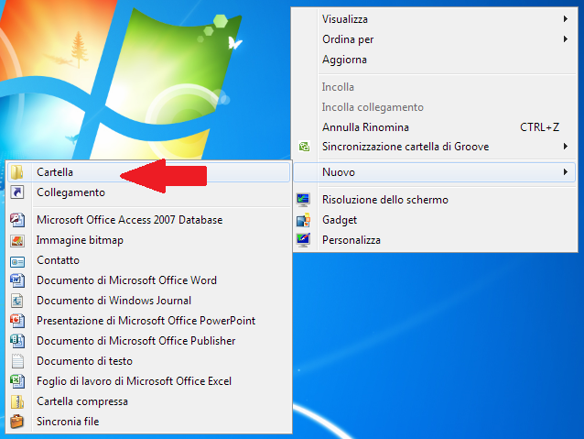Click the PowerPoint presentation icon
This screenshot has width=584, height=439.
pyautogui.click(x=17, y=321)
